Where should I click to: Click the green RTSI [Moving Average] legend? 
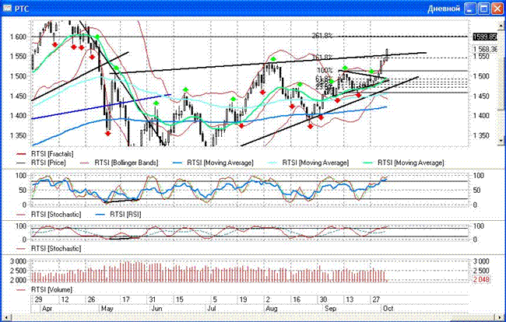(x=409, y=163)
